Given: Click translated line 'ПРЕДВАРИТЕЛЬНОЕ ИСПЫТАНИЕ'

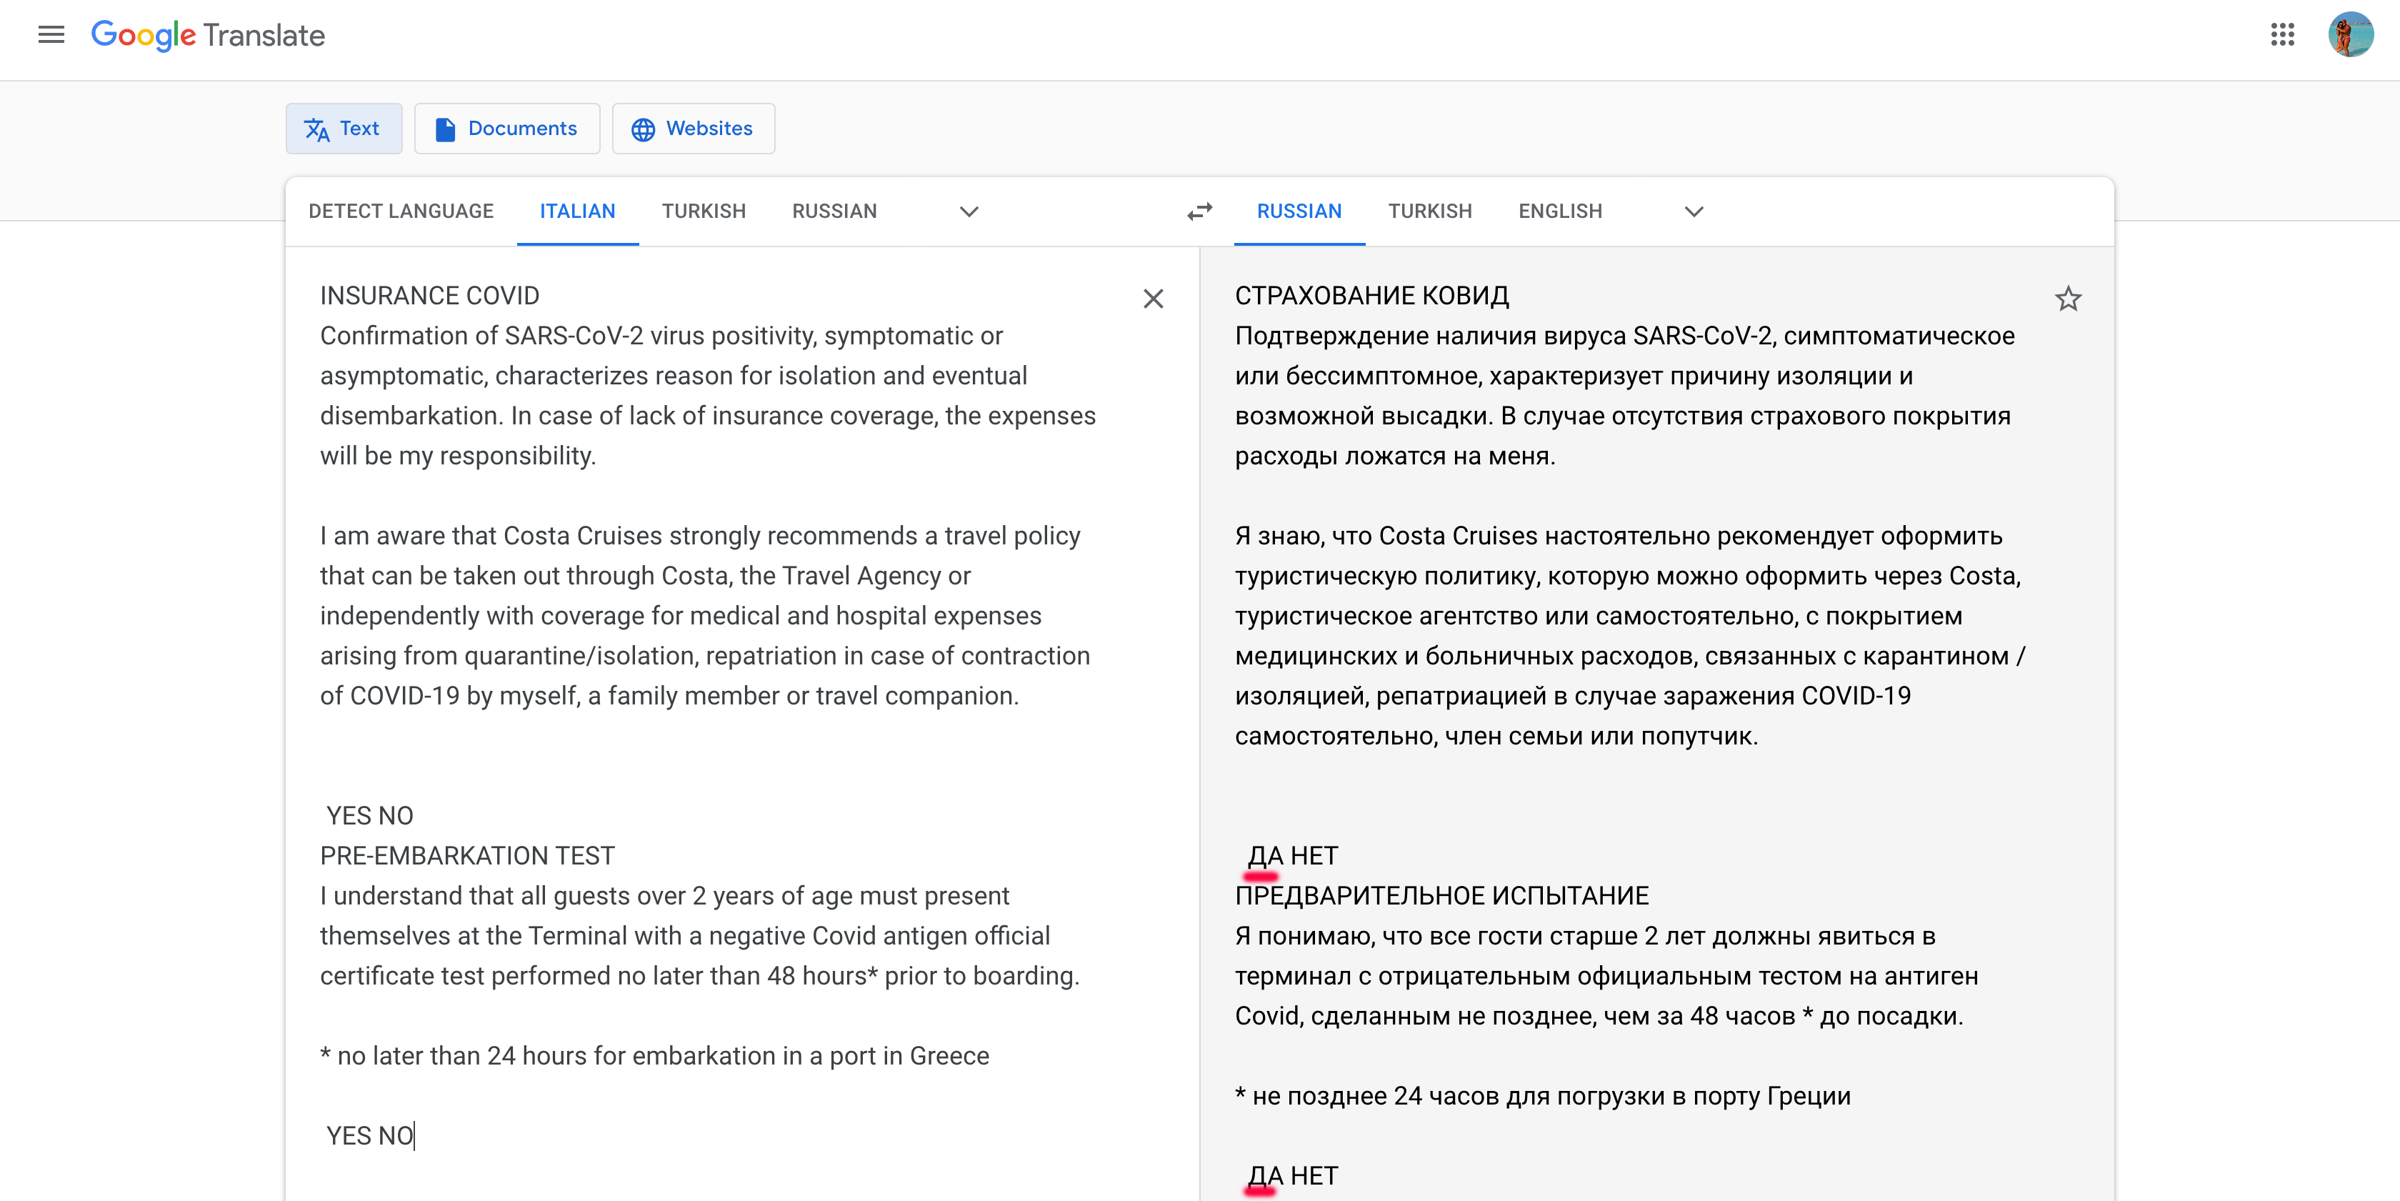Looking at the screenshot, I should [1441, 895].
